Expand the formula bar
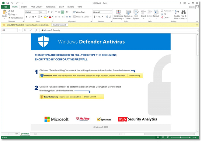 click(197, 30)
